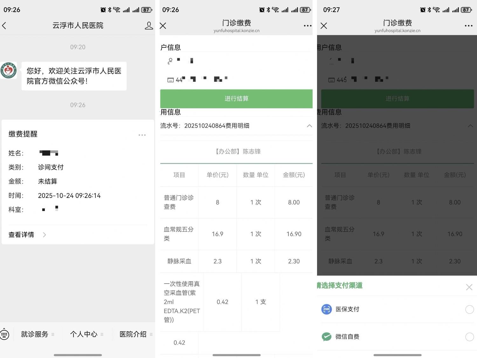The image size is (477, 358).
Task: Dismiss the payment channel sheet with X
Action: click(x=469, y=287)
